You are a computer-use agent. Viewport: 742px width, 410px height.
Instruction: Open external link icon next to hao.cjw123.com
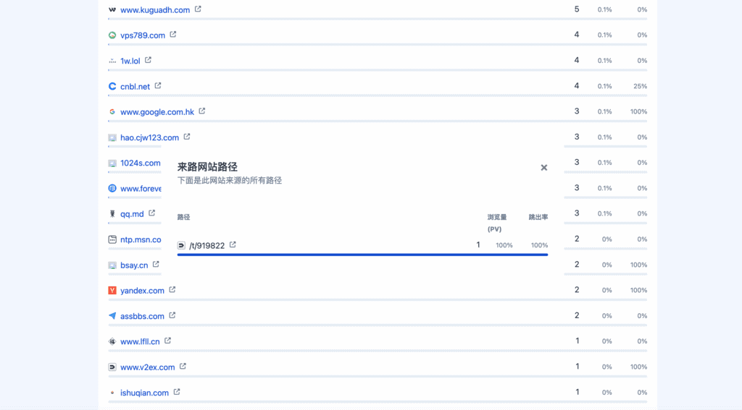pos(187,137)
